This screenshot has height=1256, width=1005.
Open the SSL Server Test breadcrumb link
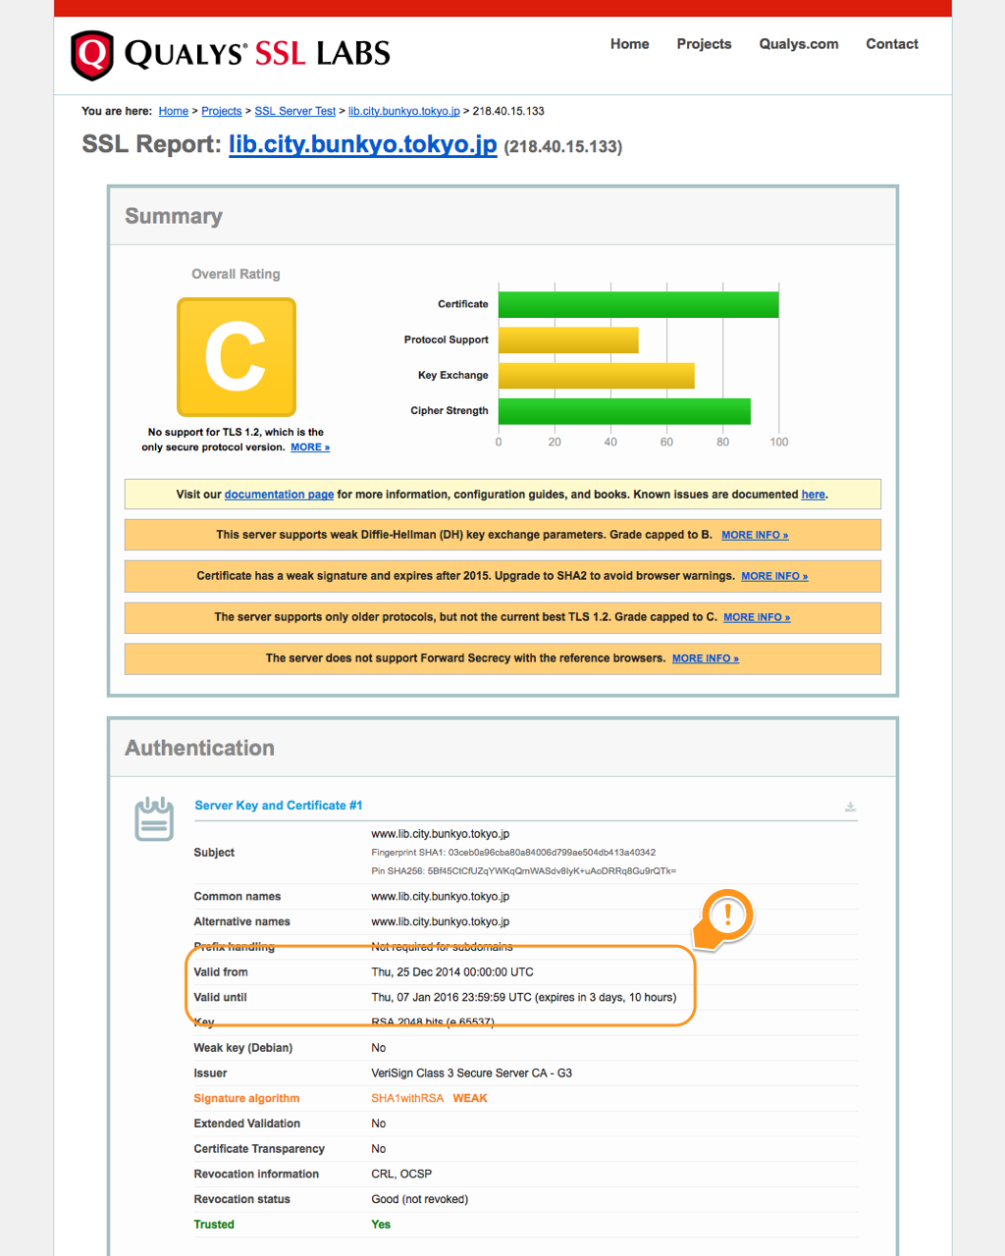[295, 111]
